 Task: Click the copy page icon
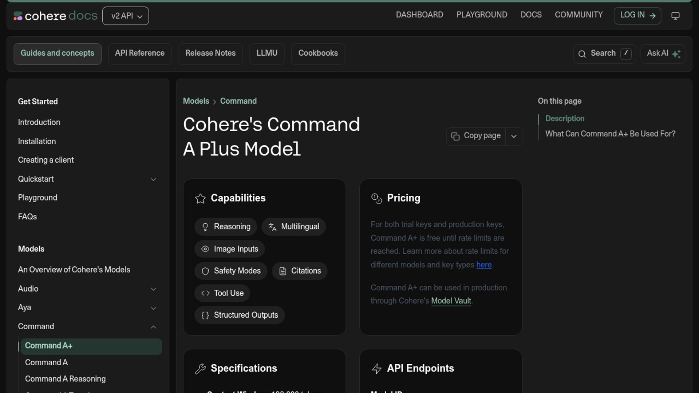coord(455,136)
